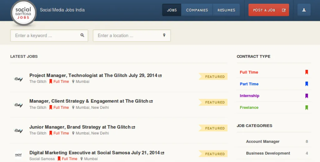Screen dimensions: 320x162
Task: Filter by Part Time contract type
Action: [249, 84]
